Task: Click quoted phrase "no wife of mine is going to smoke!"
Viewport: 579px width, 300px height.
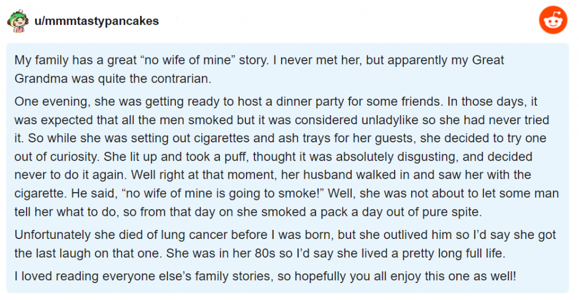Action: (x=222, y=193)
